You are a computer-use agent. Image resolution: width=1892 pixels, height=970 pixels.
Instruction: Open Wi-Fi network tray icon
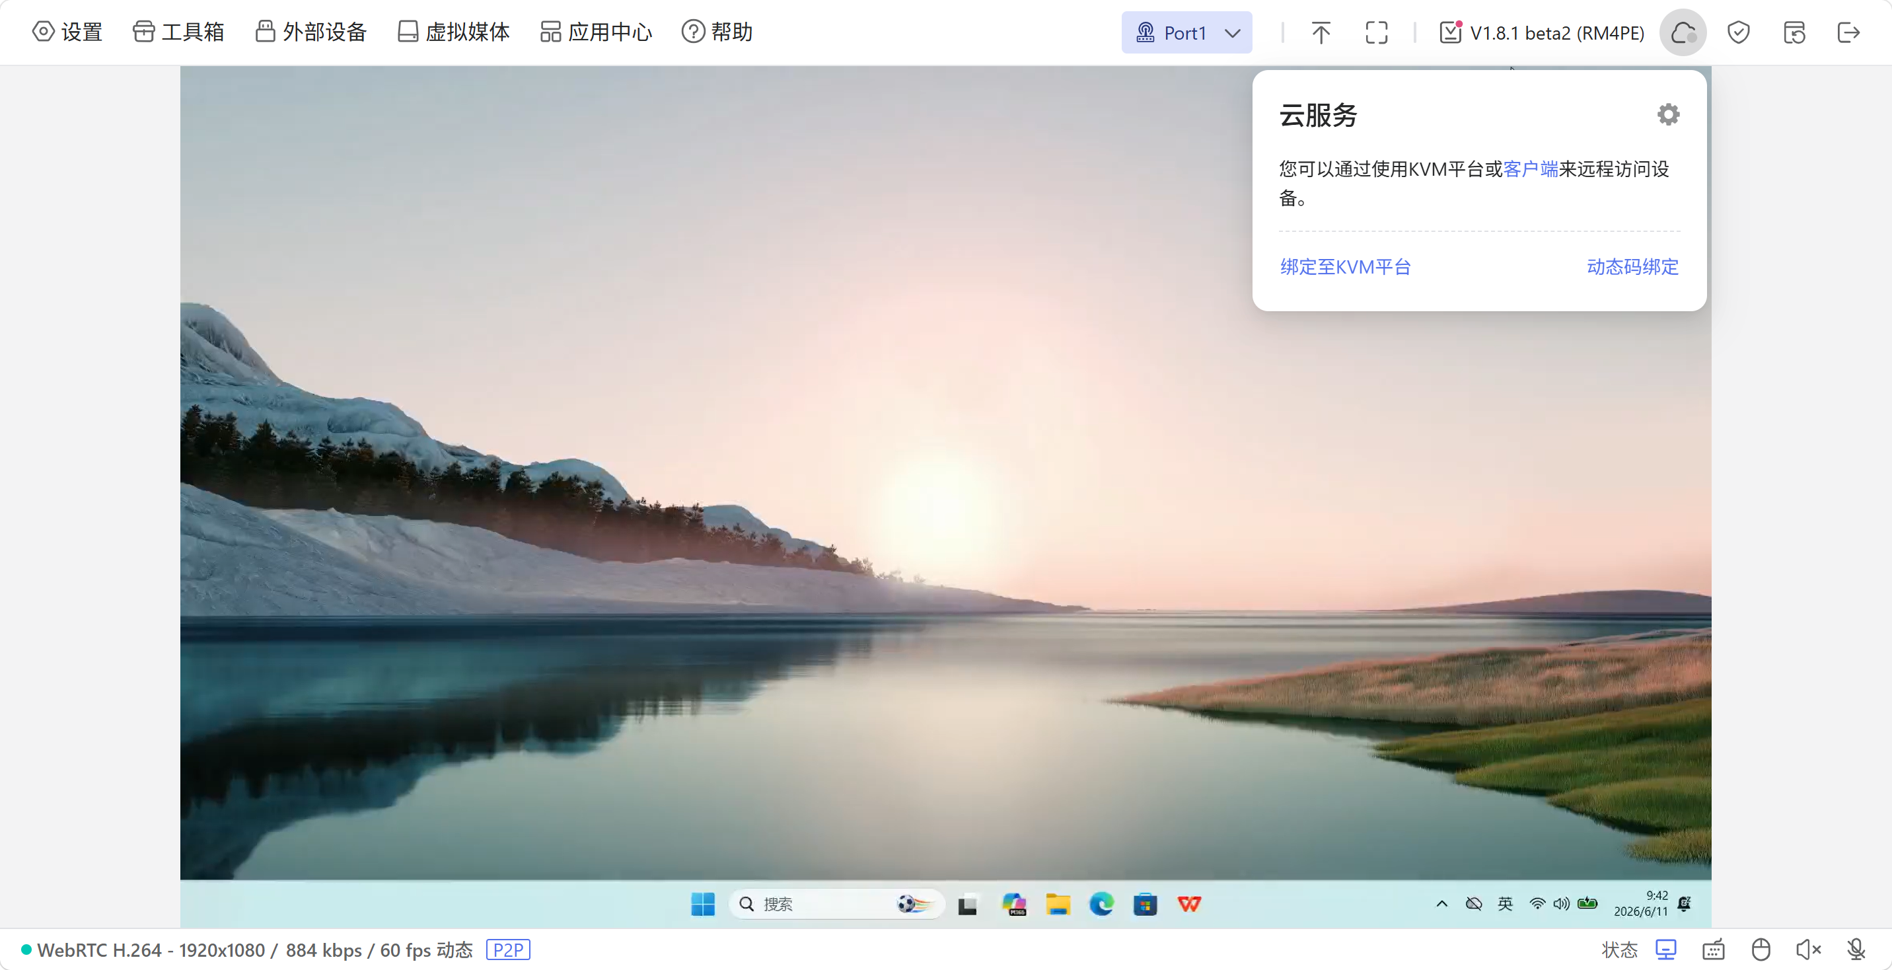[x=1537, y=904]
